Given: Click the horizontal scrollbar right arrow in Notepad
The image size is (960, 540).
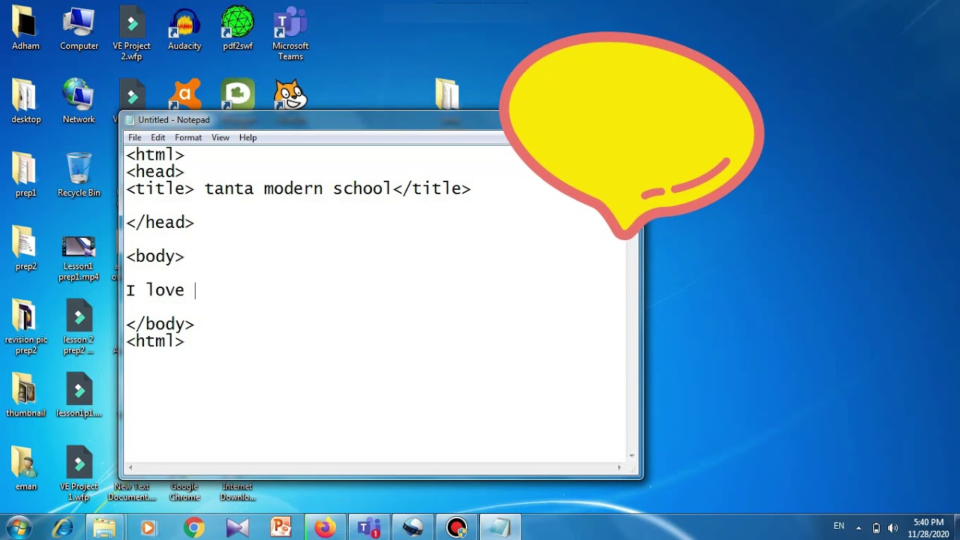Looking at the screenshot, I should [x=619, y=467].
